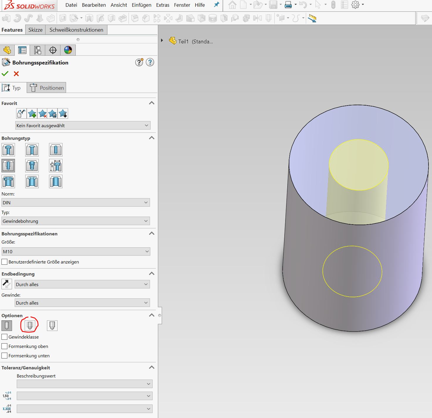Screen dimensions: 432x418
Task: Switch to the Positionen tab
Action: coord(47,88)
